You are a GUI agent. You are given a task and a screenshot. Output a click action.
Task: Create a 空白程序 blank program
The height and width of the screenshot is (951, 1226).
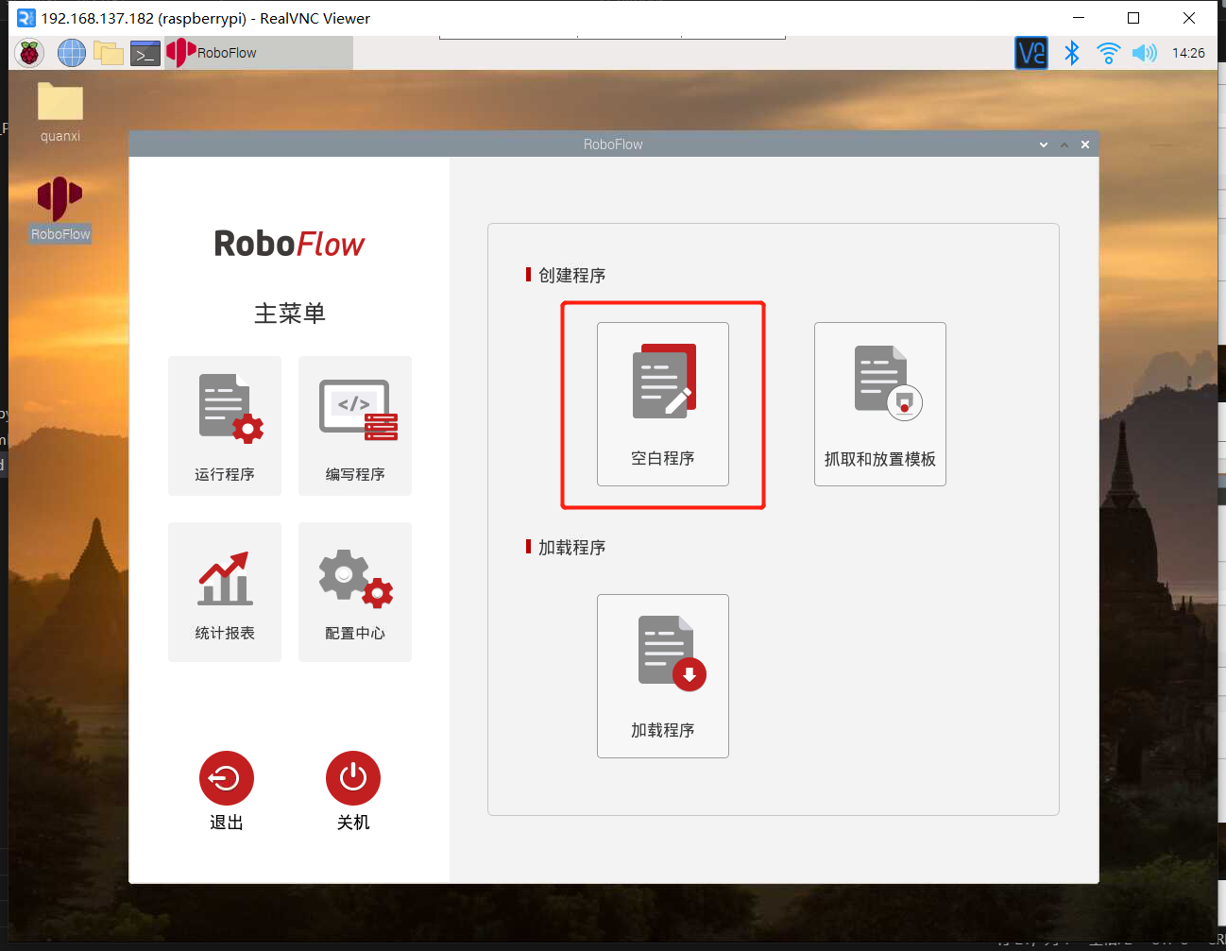pyautogui.click(x=662, y=404)
